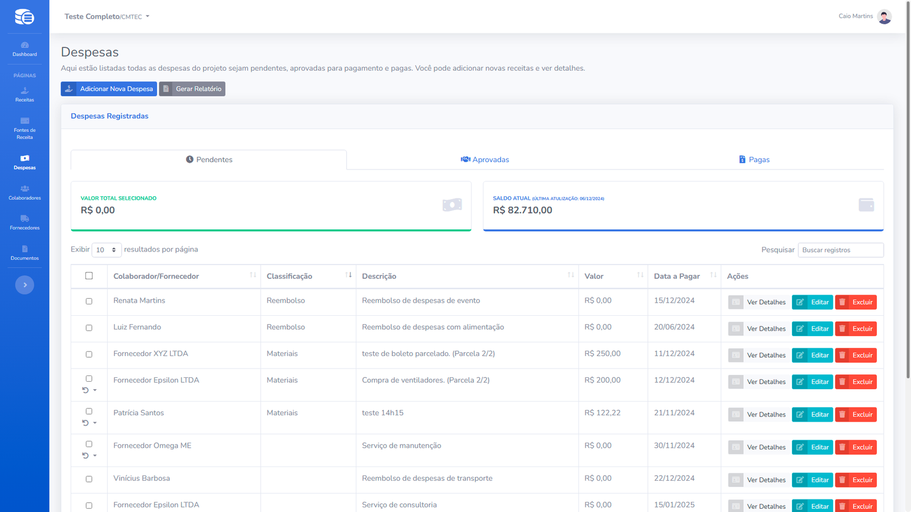This screenshot has width=911, height=512.
Task: Open Fontes de Receita sidebar page
Action: click(x=24, y=129)
